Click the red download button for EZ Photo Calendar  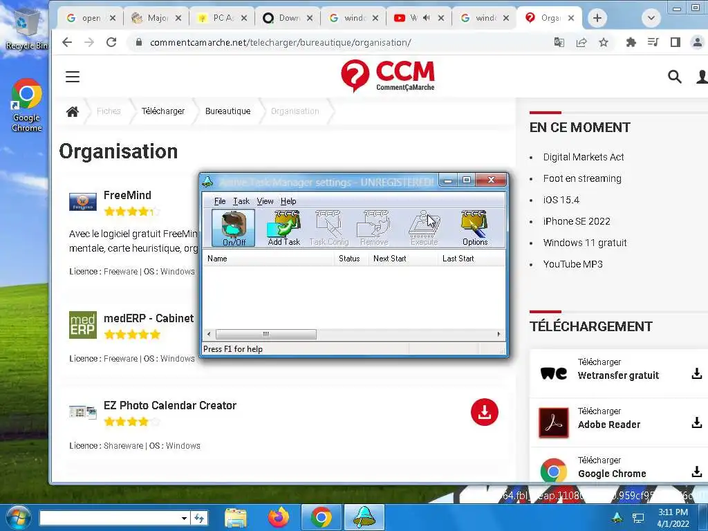485,412
